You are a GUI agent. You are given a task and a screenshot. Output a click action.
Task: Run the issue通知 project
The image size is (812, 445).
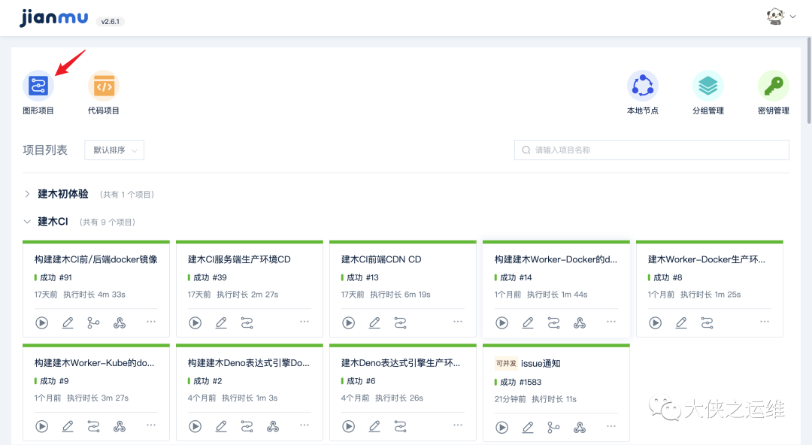pyautogui.click(x=501, y=428)
